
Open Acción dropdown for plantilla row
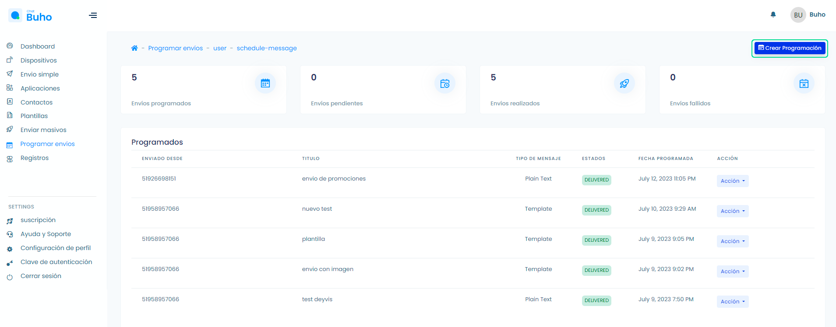click(733, 241)
